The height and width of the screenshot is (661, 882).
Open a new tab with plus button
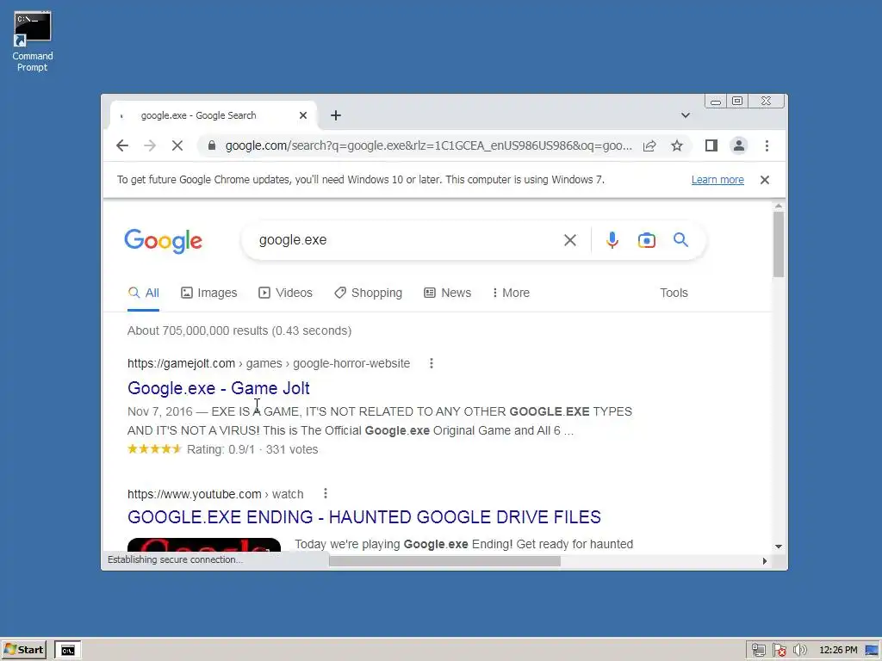click(x=336, y=115)
